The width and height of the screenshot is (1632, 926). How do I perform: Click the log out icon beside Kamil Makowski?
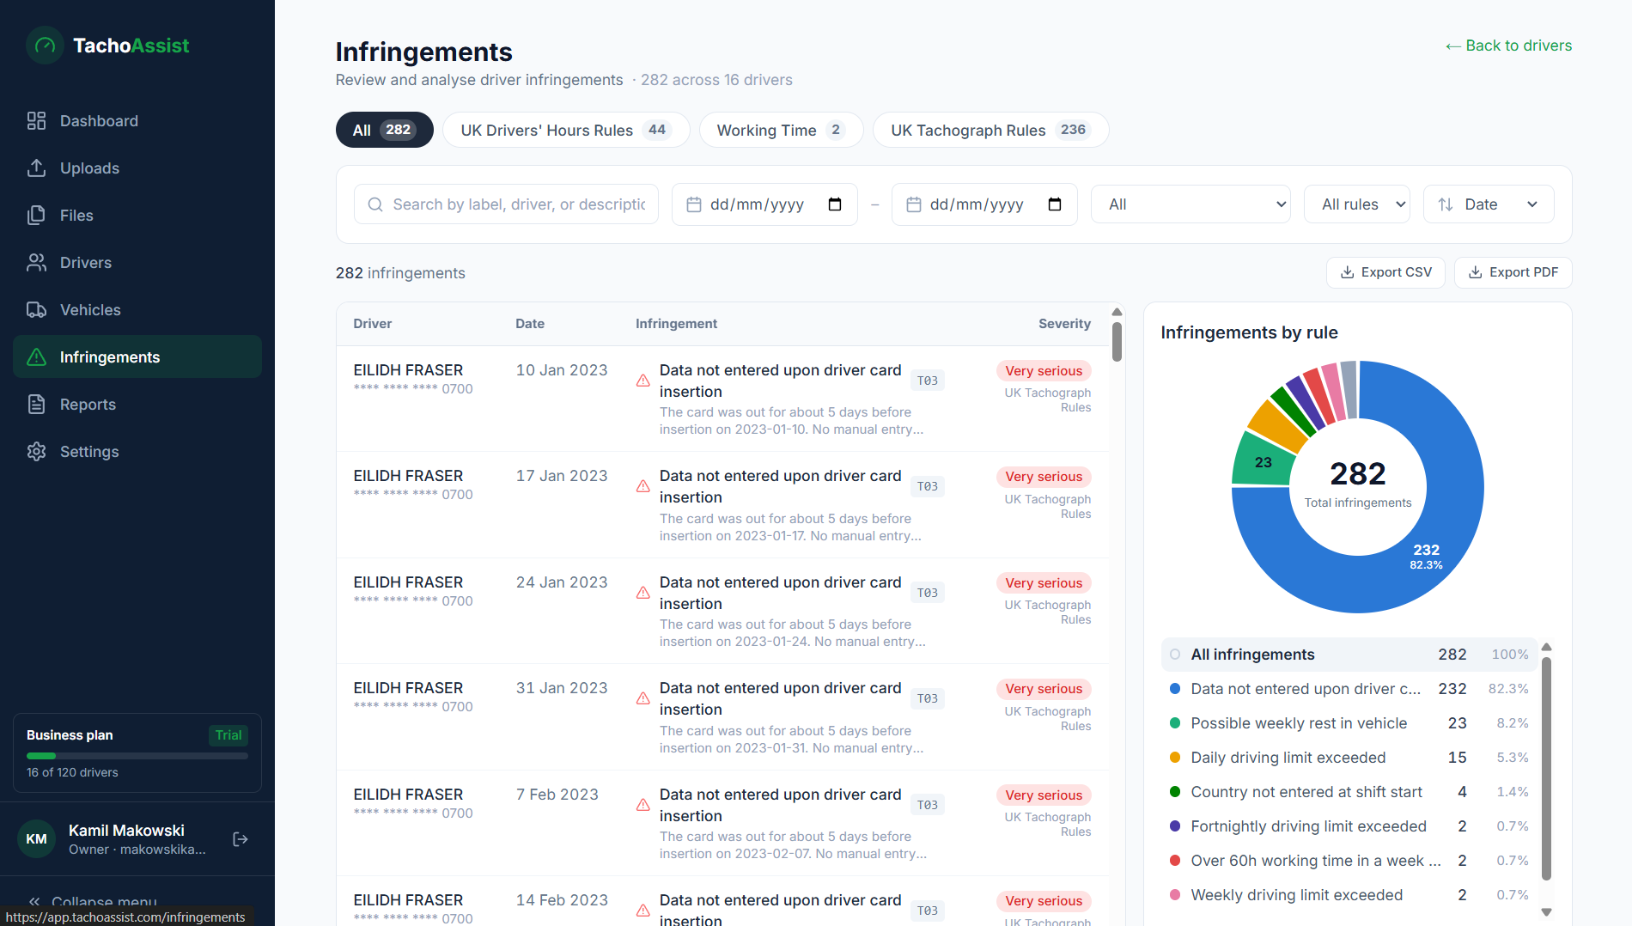click(241, 839)
